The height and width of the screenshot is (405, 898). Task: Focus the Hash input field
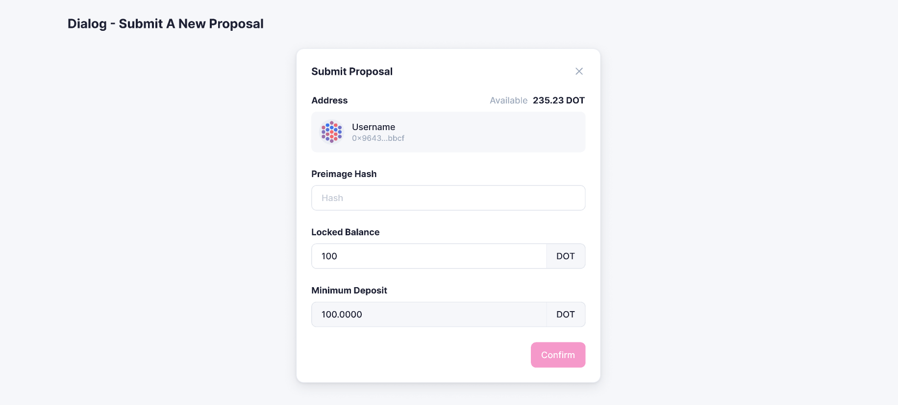pyautogui.click(x=448, y=198)
